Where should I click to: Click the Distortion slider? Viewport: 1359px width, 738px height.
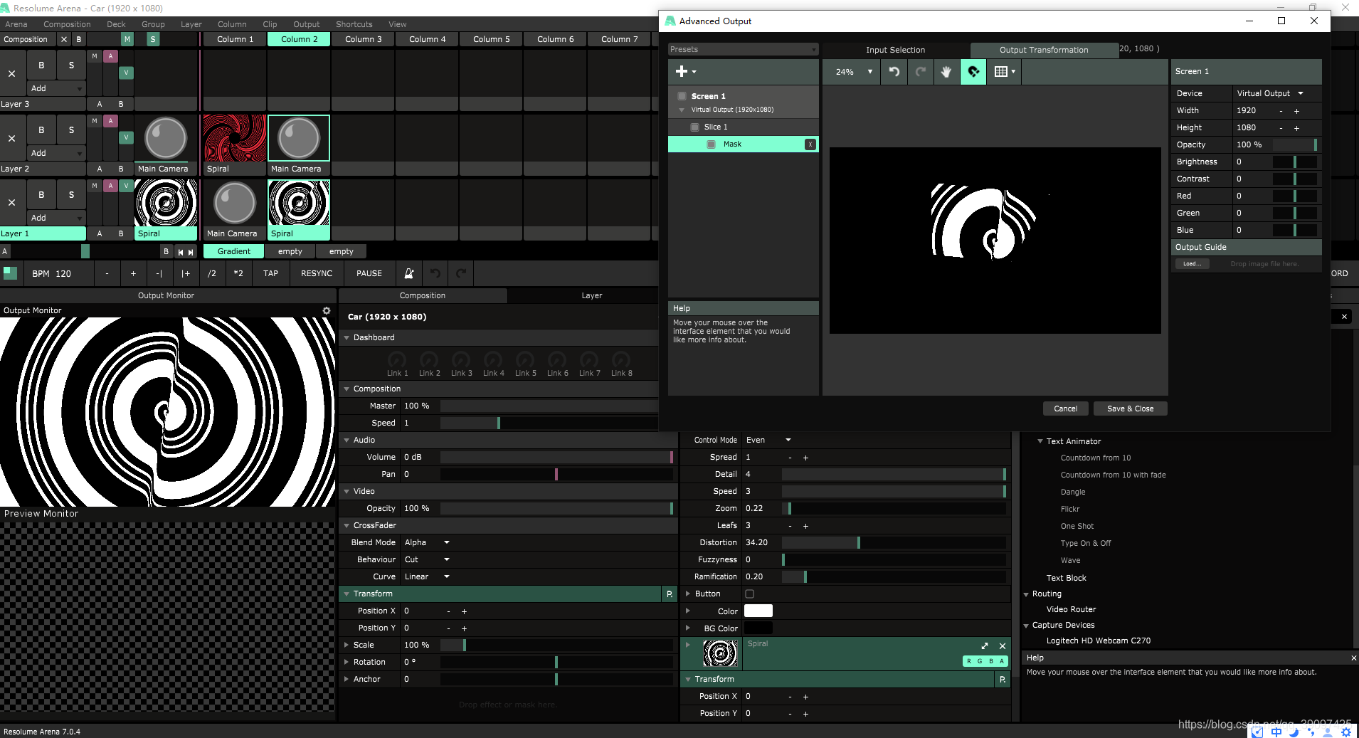click(894, 543)
